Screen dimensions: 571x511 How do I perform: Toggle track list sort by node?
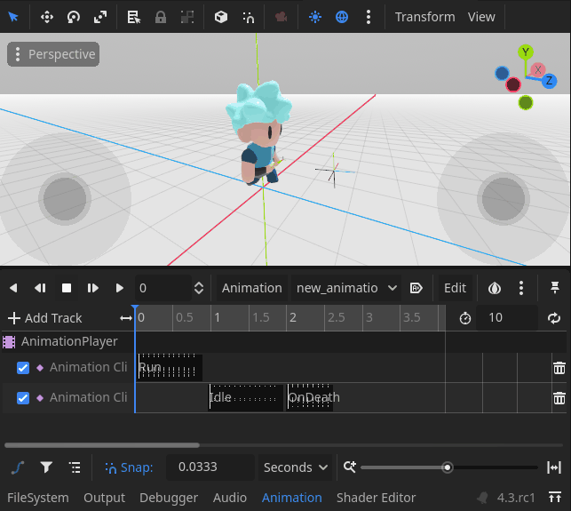point(75,467)
